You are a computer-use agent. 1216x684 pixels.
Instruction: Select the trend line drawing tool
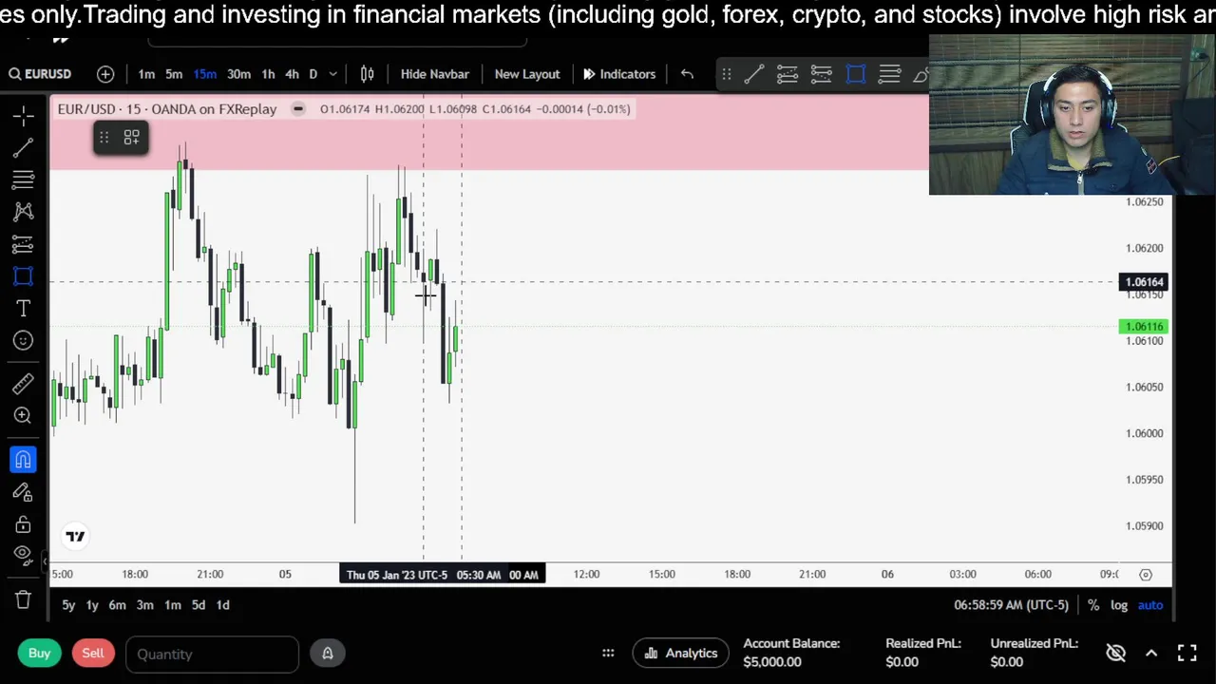24,147
